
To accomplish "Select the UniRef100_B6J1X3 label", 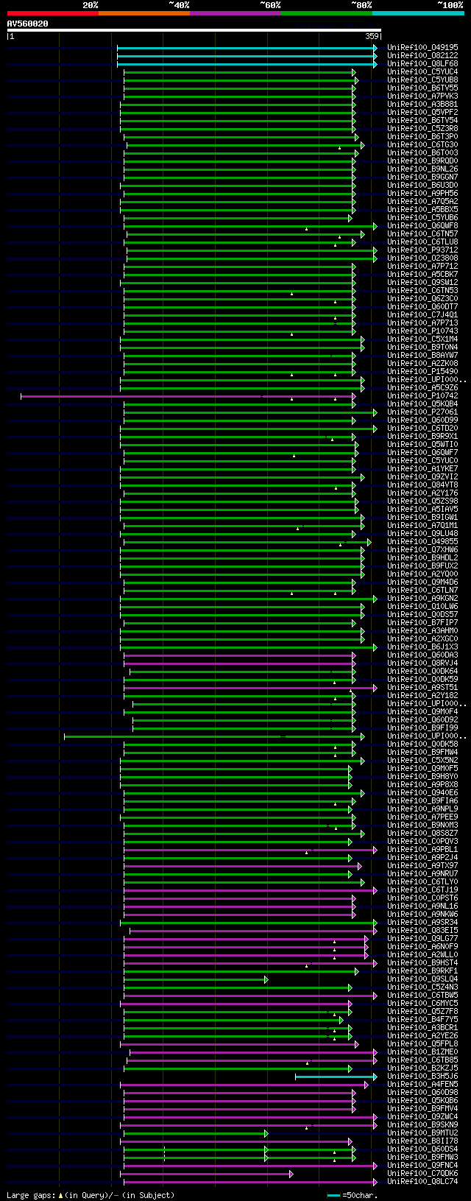I will [x=422, y=647].
